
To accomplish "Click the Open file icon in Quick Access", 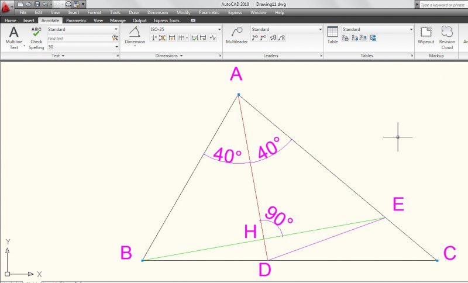I will click(29, 4).
